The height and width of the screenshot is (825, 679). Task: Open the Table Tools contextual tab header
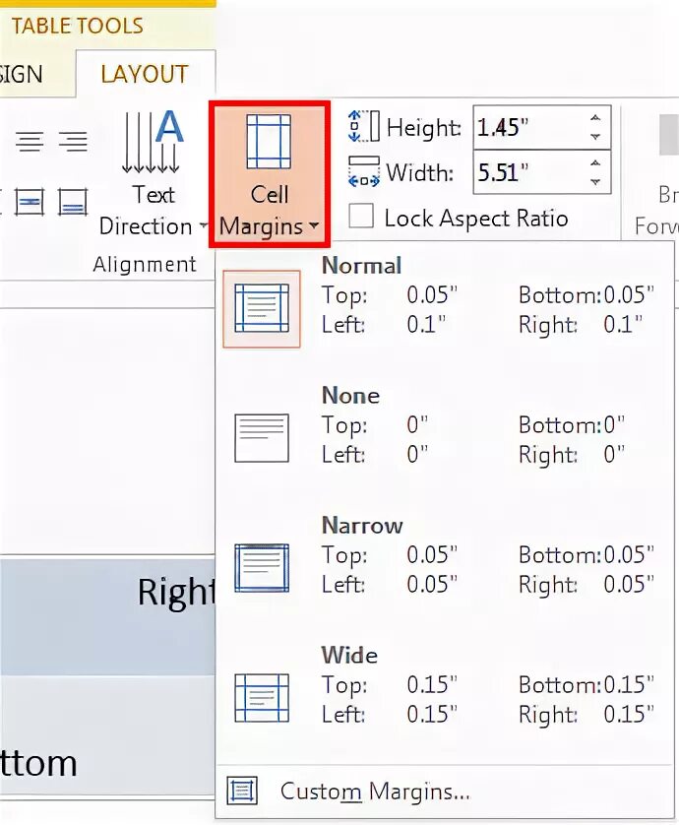coord(77,26)
